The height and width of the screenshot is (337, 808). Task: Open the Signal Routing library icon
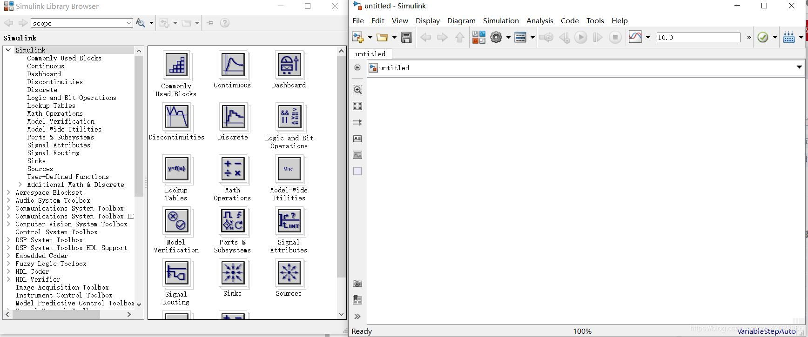[x=177, y=273]
